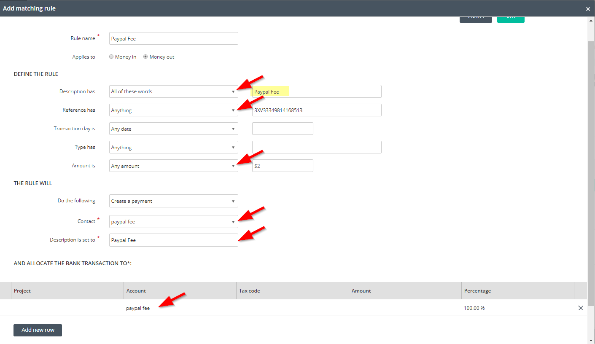Image resolution: width=595 pixels, height=344 pixels.
Task: Remove the paypal fee allocation row
Action: (581, 308)
